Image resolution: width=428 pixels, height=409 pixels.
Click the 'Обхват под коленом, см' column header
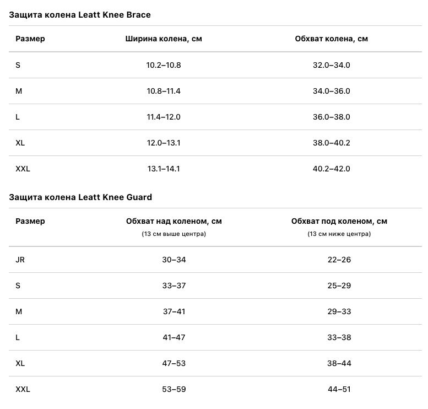pyautogui.click(x=339, y=221)
